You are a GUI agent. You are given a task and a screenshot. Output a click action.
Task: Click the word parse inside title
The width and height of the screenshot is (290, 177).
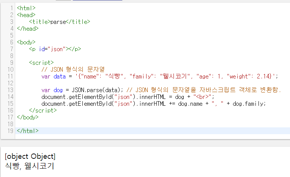58,22
